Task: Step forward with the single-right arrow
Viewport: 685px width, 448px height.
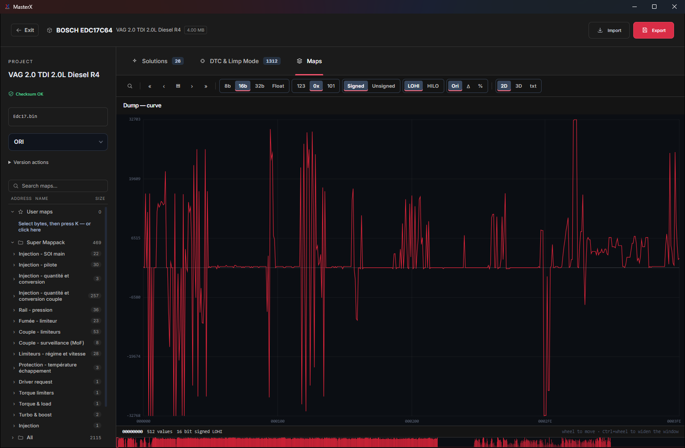Action: (x=192, y=86)
